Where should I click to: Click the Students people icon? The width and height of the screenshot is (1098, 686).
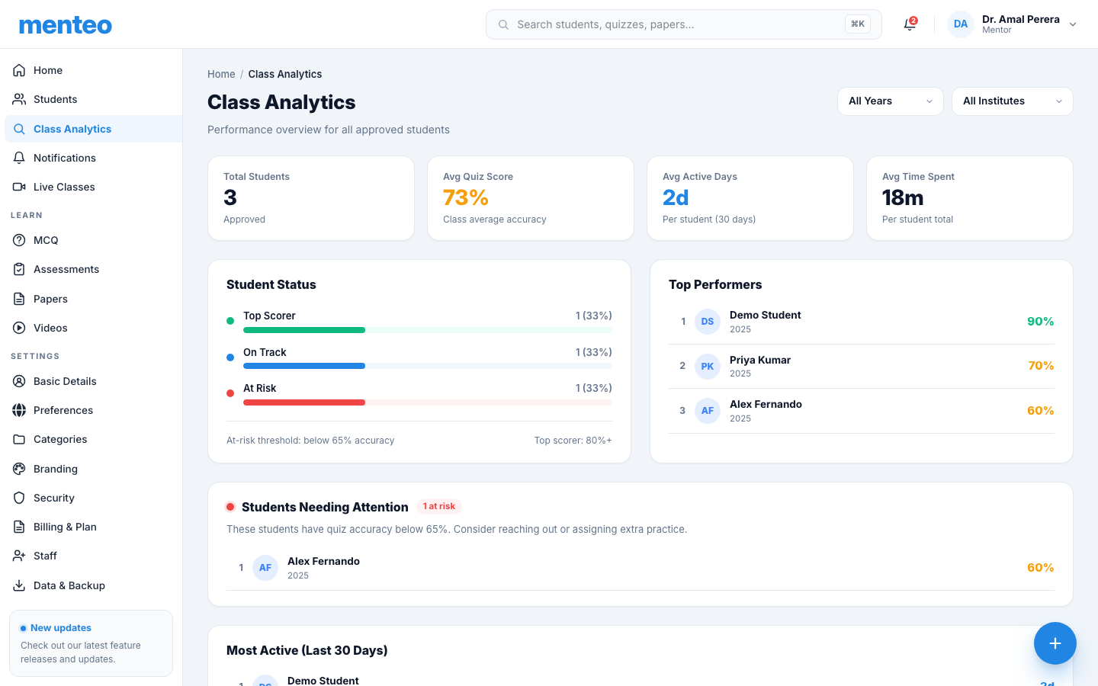19,99
